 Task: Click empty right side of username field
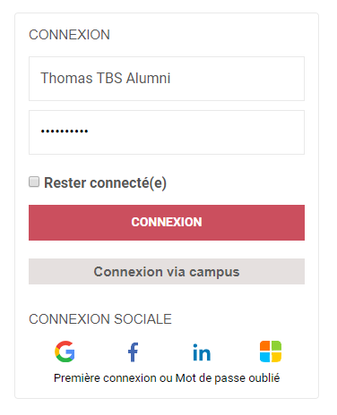(239, 79)
